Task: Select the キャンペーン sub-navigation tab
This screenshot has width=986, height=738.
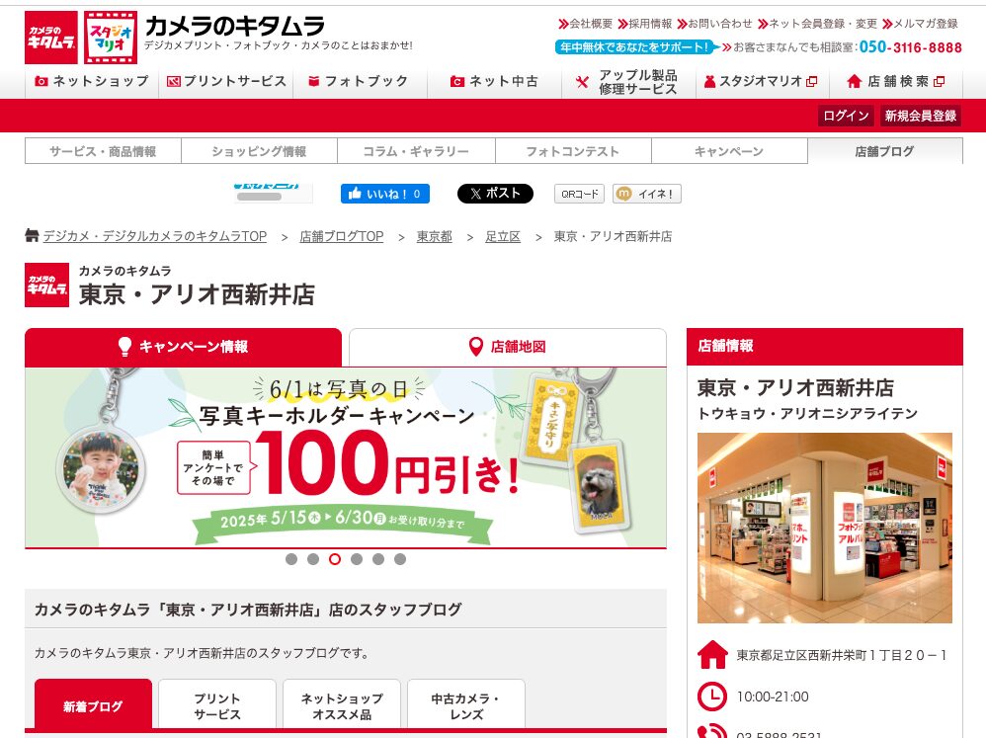Action: click(x=729, y=151)
